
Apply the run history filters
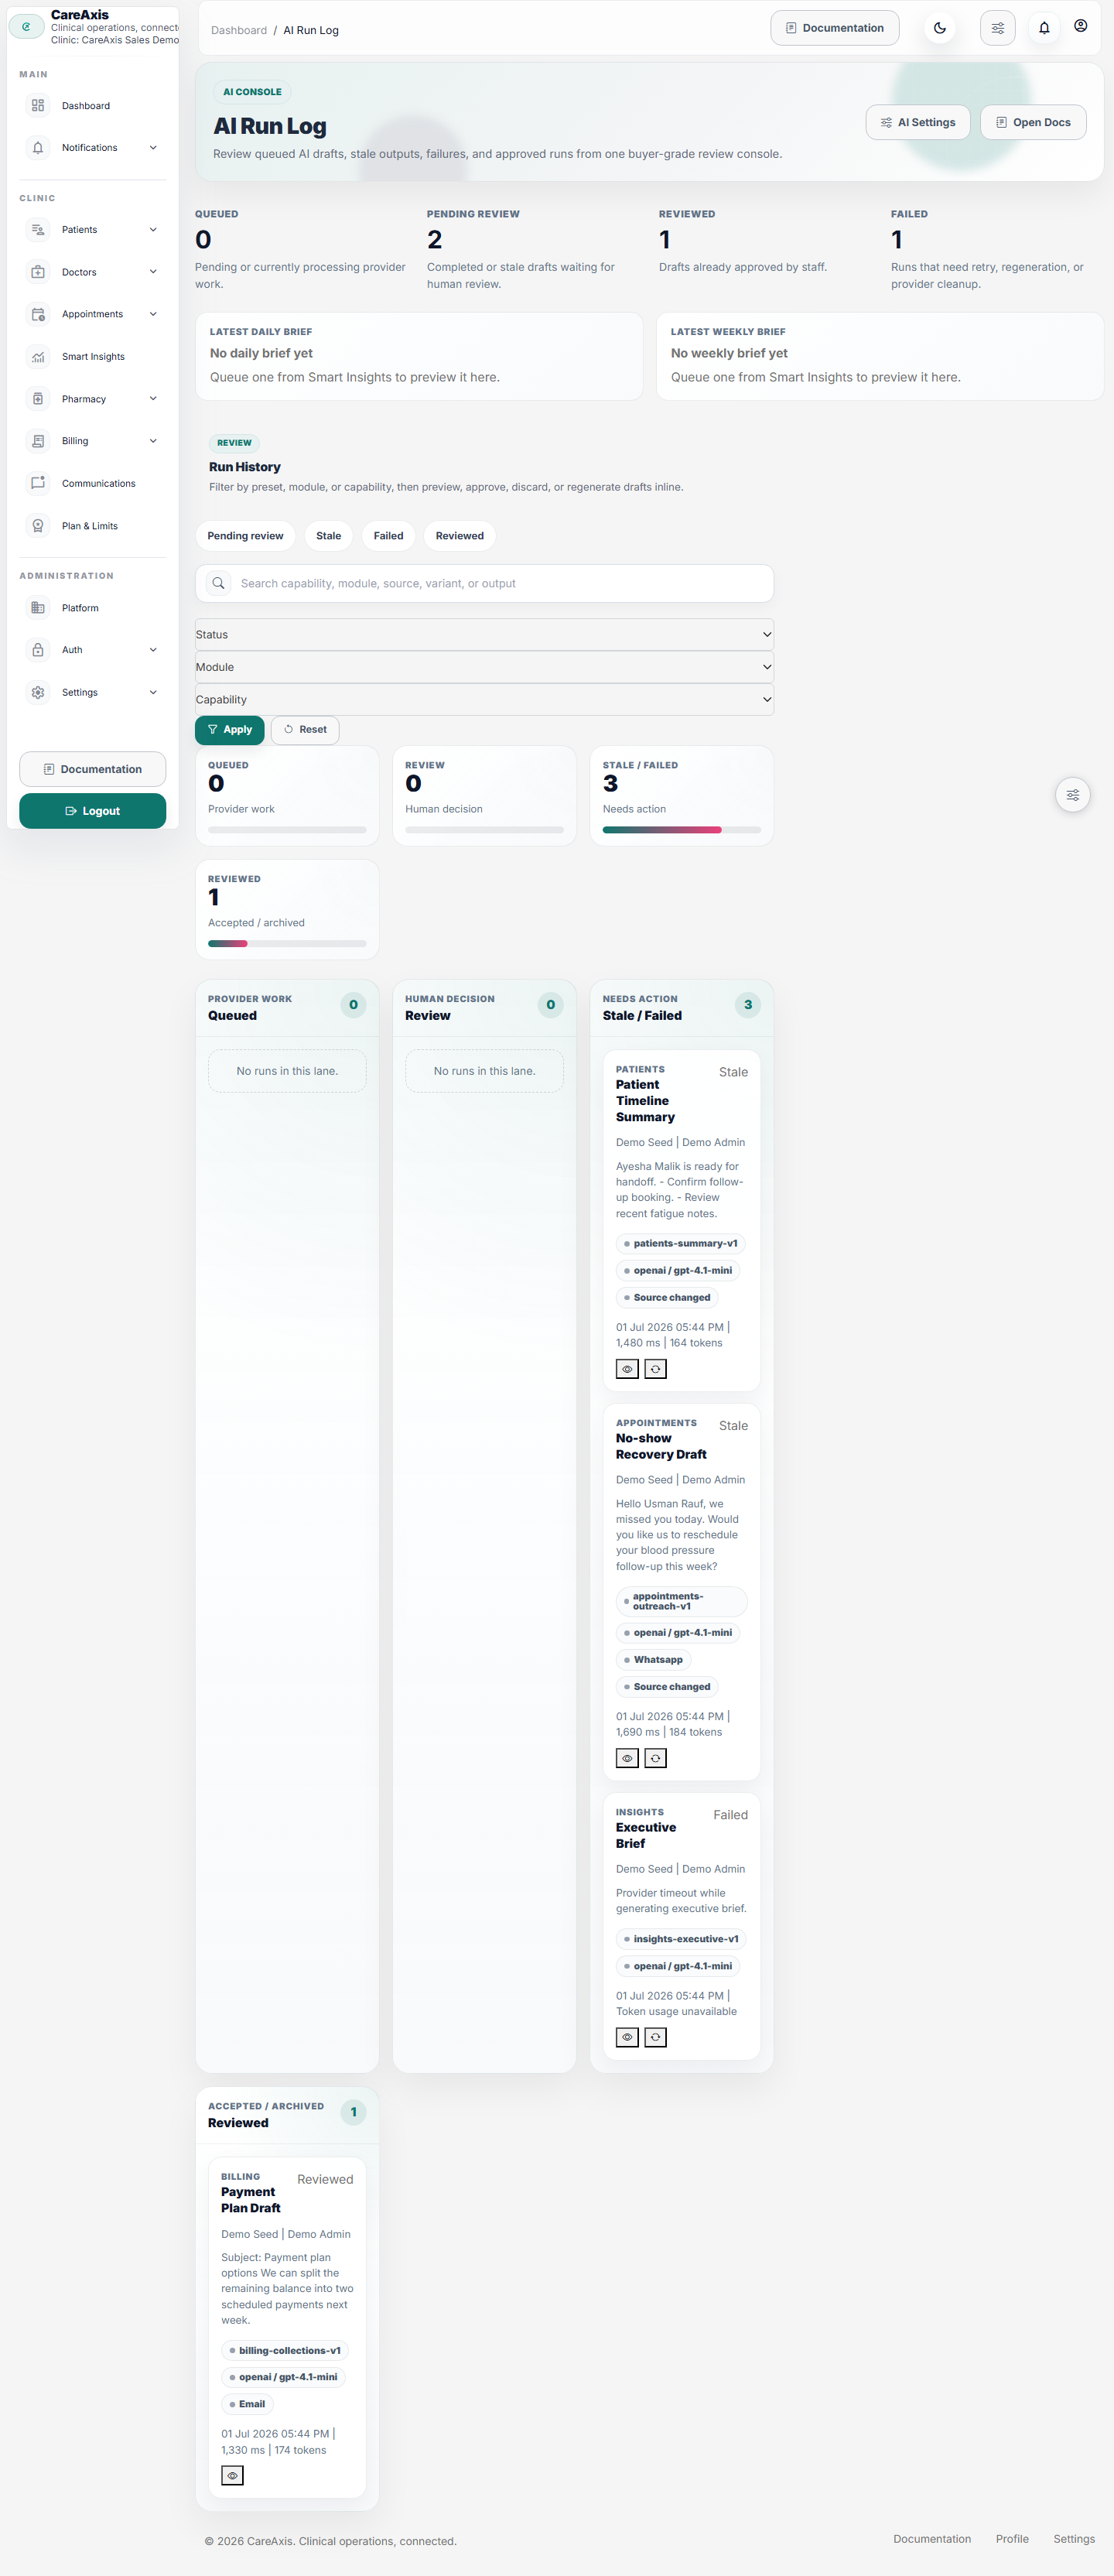pos(229,730)
